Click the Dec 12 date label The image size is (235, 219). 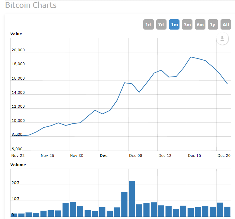point(165,156)
